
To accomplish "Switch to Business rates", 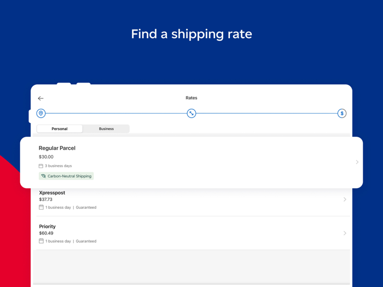I will tap(106, 129).
